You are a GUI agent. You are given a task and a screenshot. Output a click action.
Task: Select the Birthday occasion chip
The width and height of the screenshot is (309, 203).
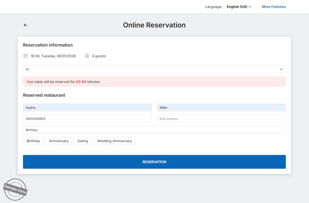tap(33, 141)
